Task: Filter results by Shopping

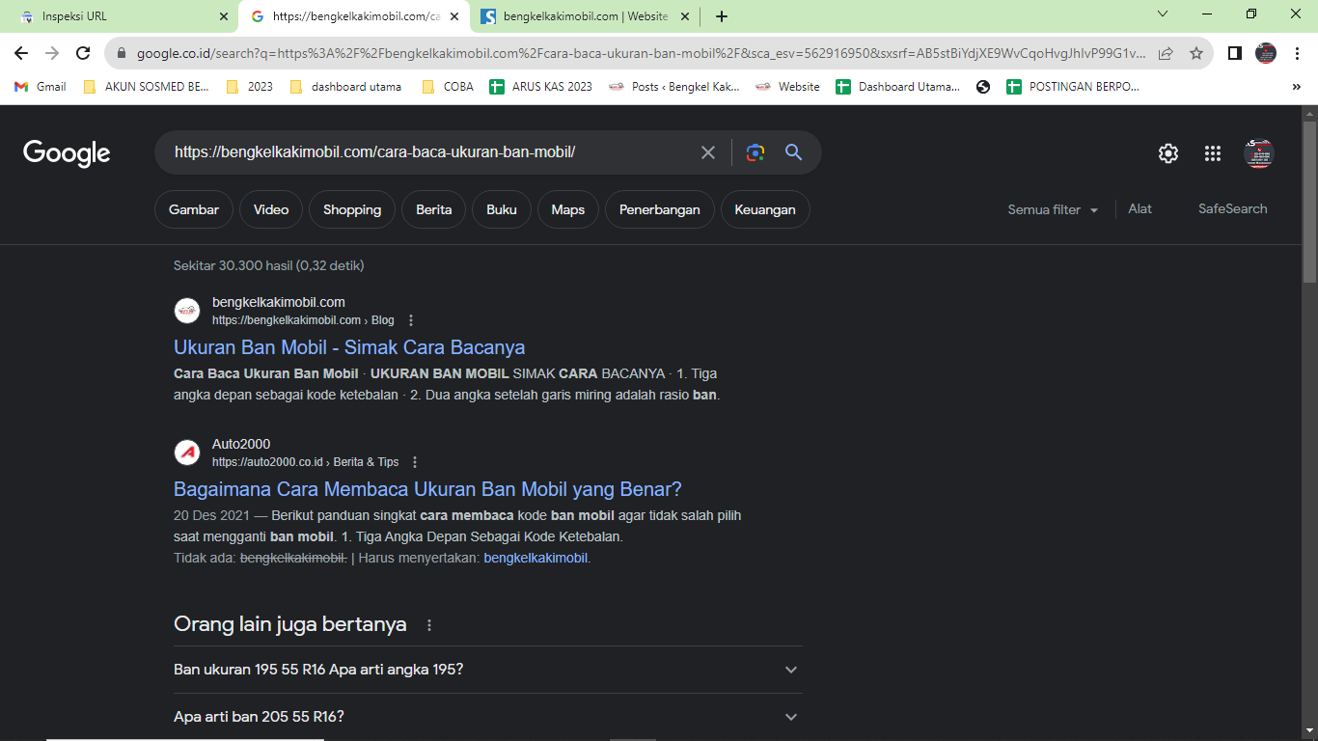Action: [x=352, y=209]
